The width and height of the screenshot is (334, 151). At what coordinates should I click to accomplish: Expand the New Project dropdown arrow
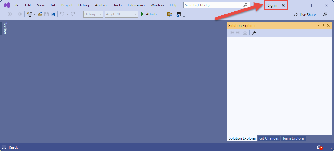34,14
